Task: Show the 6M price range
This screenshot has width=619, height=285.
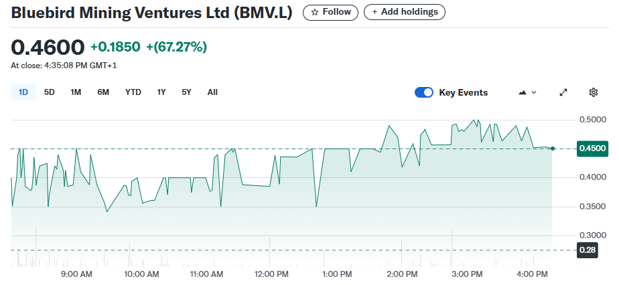Action: [103, 92]
